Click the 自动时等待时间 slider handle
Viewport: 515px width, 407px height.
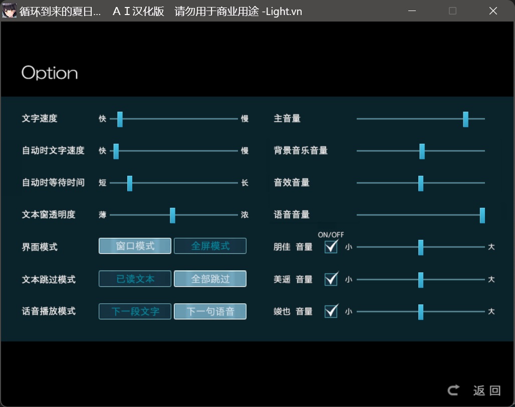(130, 183)
